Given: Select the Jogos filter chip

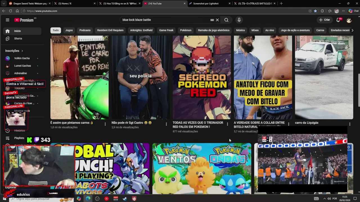Looking at the screenshot, I should [69, 30].
